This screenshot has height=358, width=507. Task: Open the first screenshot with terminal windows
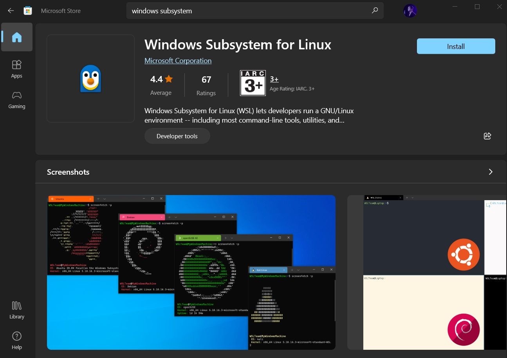tap(191, 272)
